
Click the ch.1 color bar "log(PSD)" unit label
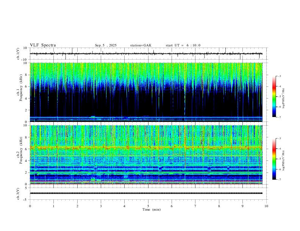(x=284, y=99)
